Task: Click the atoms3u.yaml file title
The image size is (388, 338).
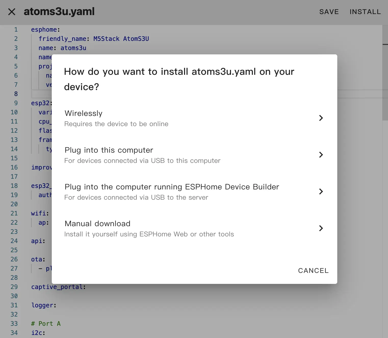Action: pos(59,12)
